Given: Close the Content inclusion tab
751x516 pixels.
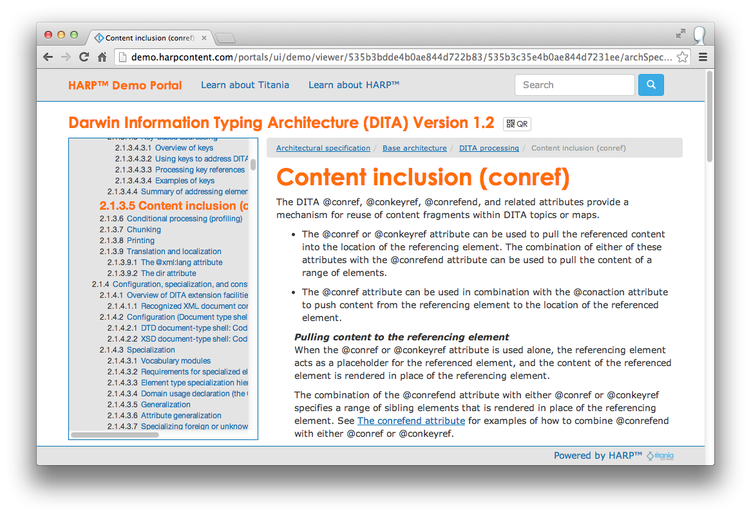Looking at the screenshot, I should pyautogui.click(x=204, y=38).
